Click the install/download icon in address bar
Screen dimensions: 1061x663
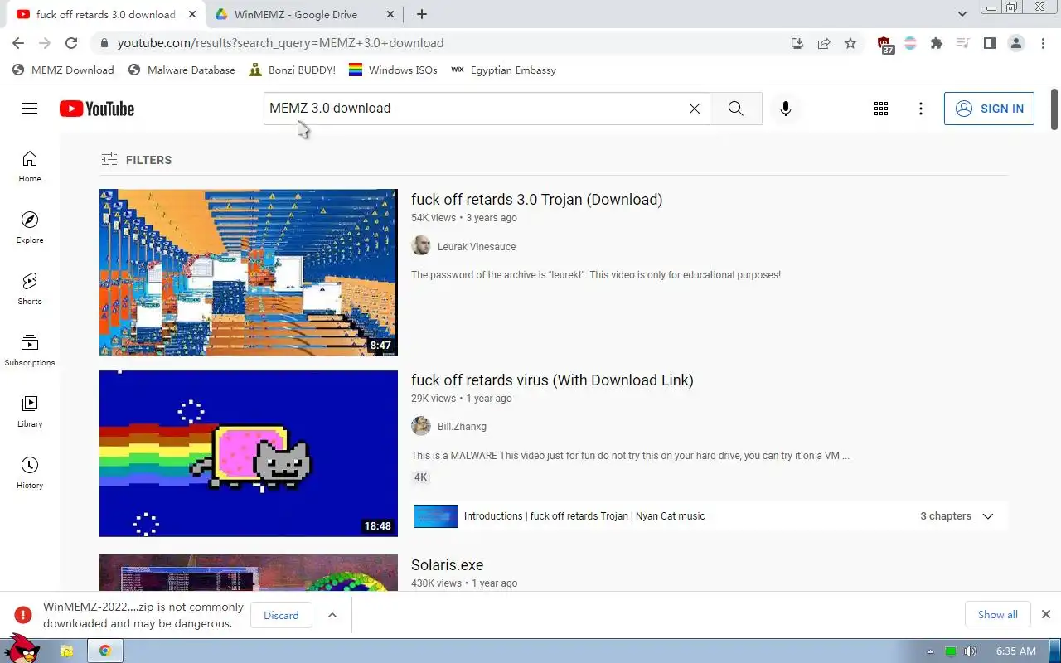click(797, 43)
